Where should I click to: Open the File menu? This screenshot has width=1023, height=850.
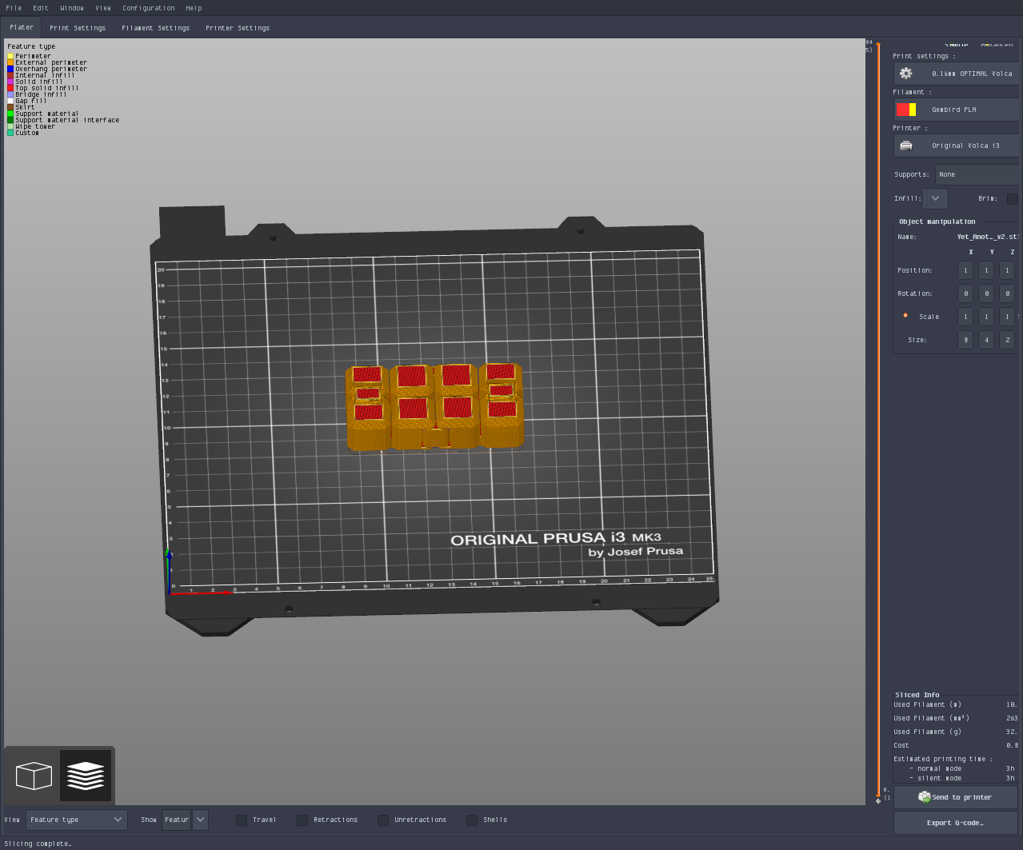(x=14, y=8)
